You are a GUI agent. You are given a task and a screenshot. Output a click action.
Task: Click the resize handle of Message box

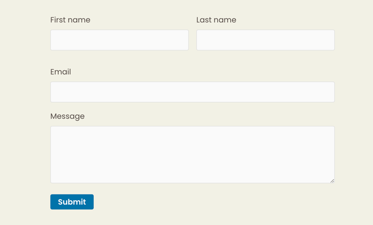[x=332, y=181]
